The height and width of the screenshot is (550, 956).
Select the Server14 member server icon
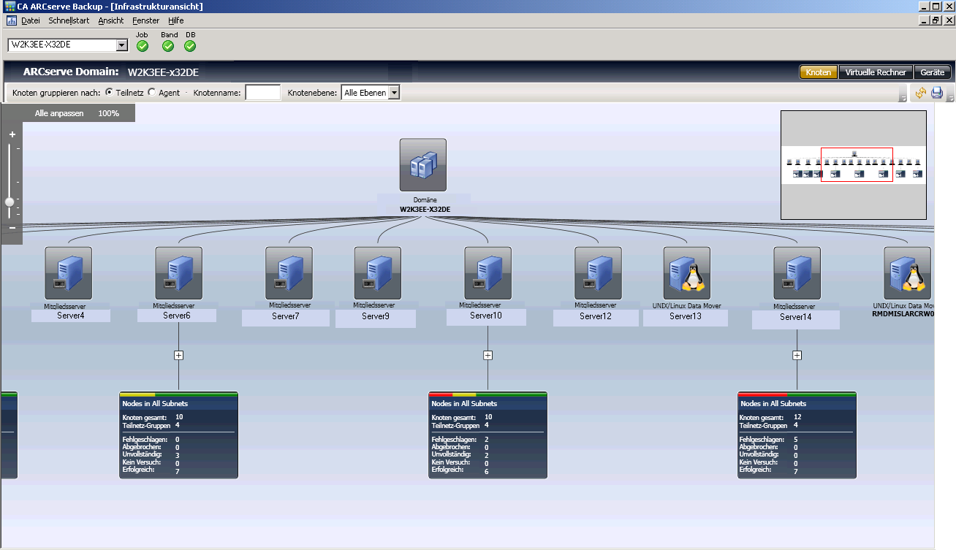(x=797, y=273)
